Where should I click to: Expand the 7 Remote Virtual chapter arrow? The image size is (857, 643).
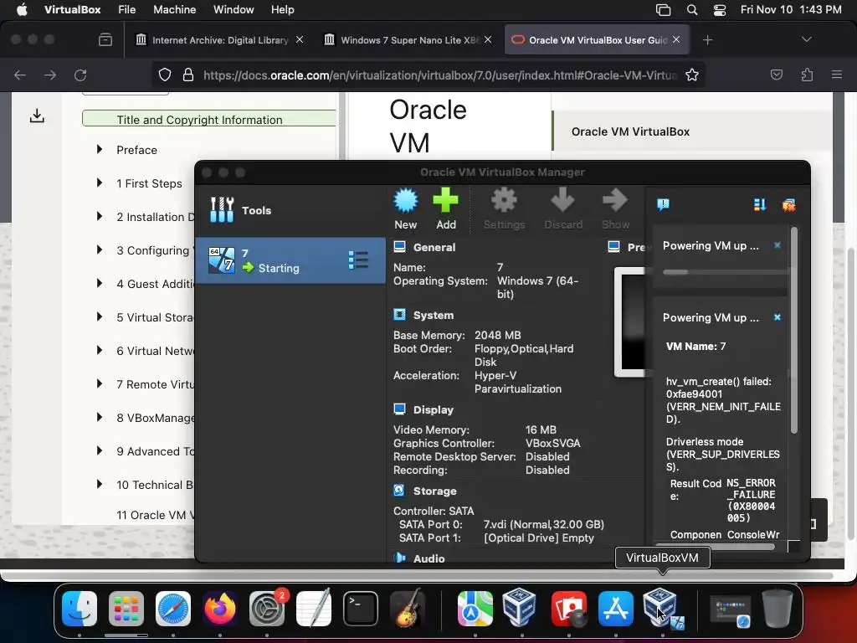pos(99,383)
